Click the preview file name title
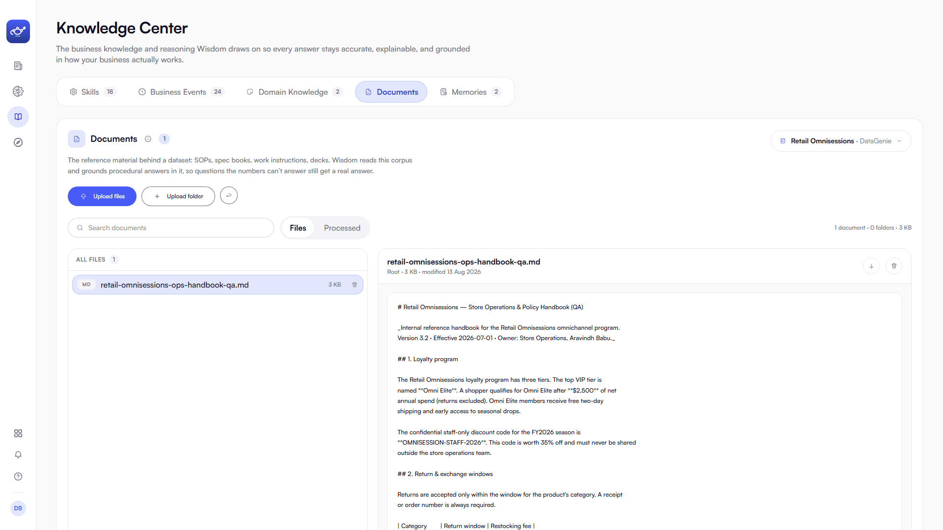The width and height of the screenshot is (943, 530). click(464, 262)
